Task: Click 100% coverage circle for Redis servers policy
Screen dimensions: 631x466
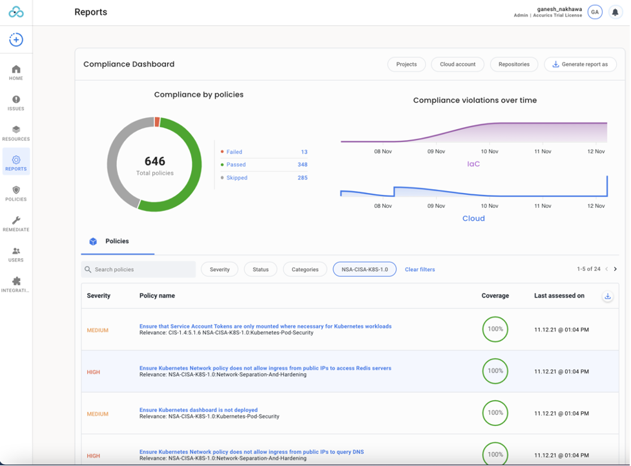Action: [x=495, y=371]
